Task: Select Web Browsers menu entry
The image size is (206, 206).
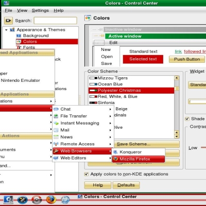Action: pos(82,151)
